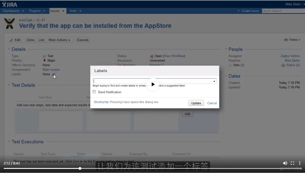Open the Tests dropdown arrow

pyautogui.click(x=80, y=11)
